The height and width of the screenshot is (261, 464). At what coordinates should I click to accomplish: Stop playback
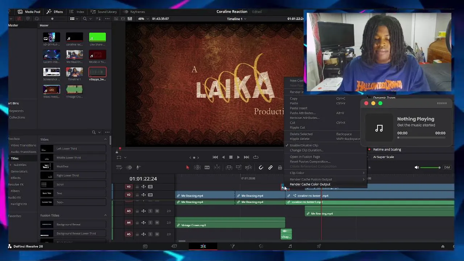231,157
